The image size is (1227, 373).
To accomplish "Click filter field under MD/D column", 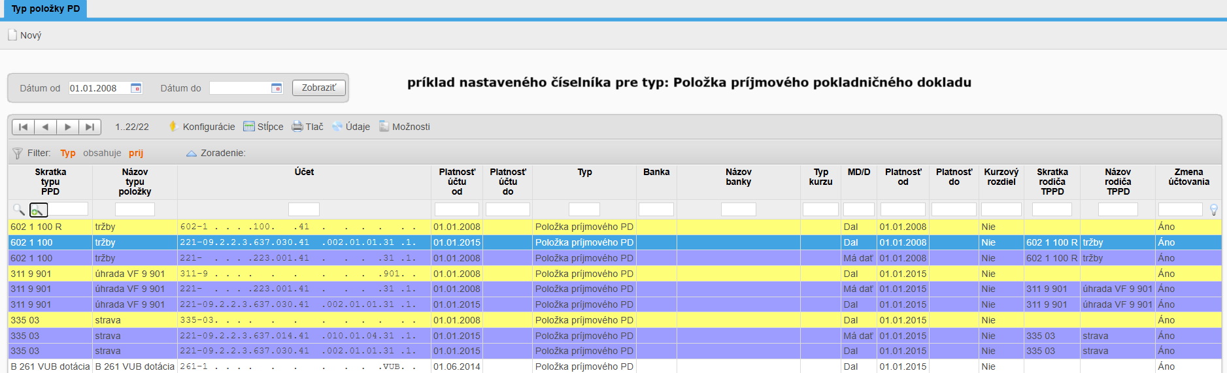I will [x=859, y=209].
